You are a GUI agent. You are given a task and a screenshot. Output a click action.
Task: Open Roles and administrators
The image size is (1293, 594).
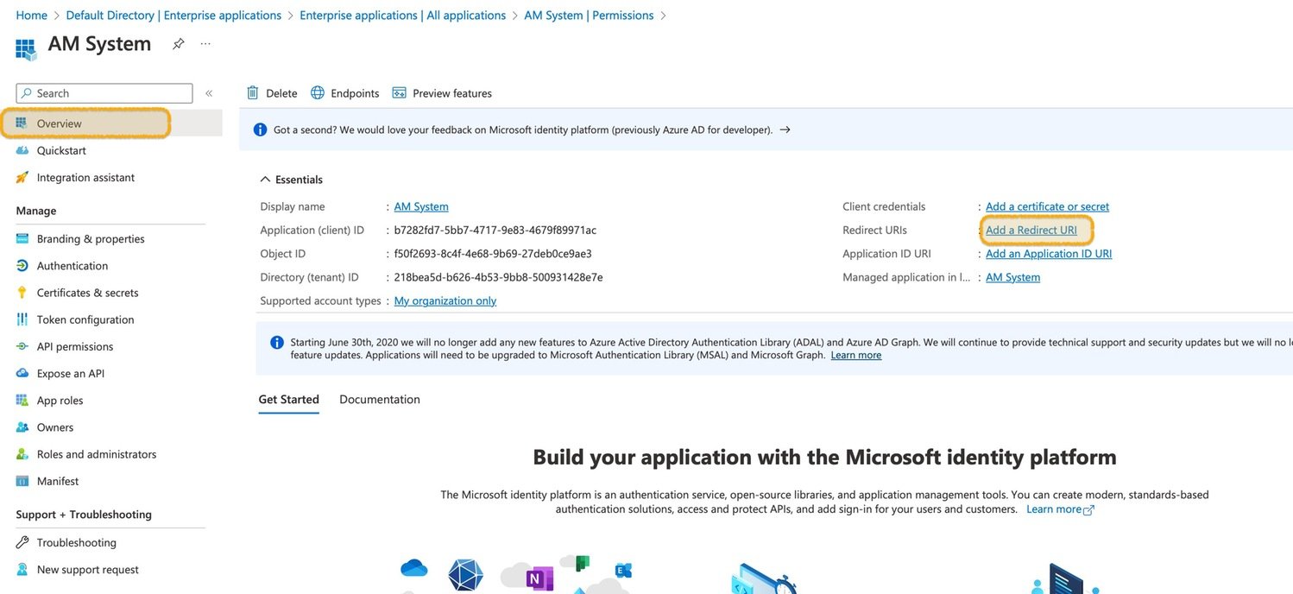(x=97, y=453)
